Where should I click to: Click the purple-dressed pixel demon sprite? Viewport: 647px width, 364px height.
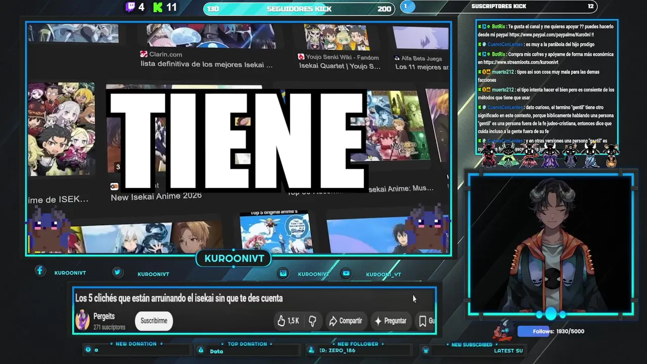coord(551,156)
